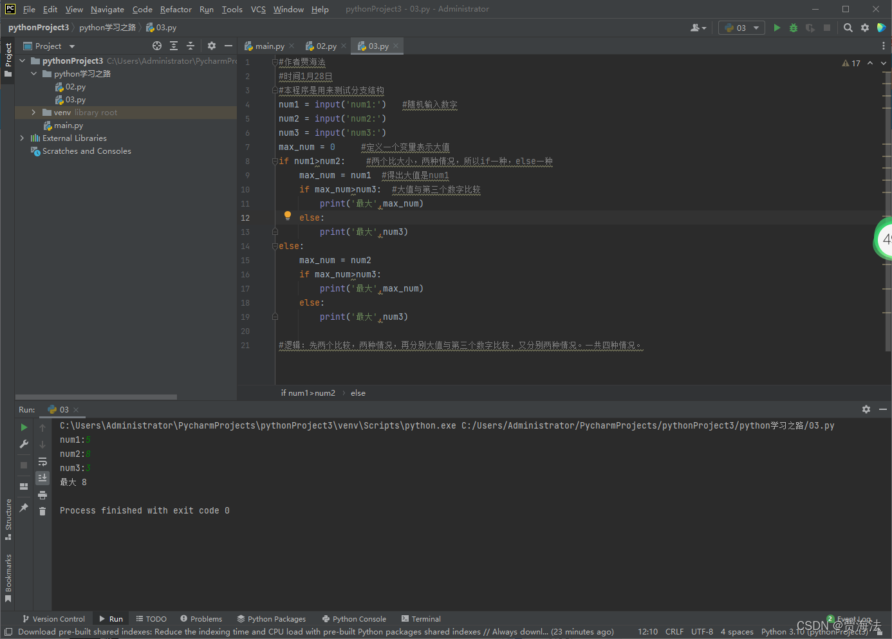Open the VCS menu
The height and width of the screenshot is (639, 892).
(x=258, y=9)
